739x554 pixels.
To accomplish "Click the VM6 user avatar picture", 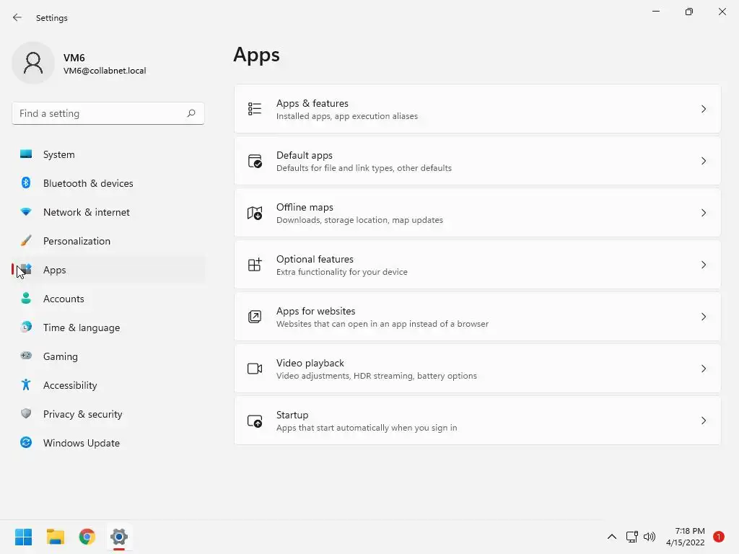I will [x=33, y=63].
